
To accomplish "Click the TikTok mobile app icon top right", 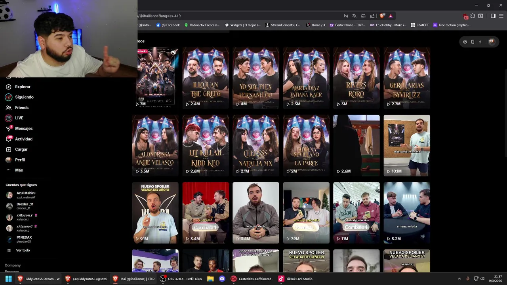I will pyautogui.click(x=473, y=42).
